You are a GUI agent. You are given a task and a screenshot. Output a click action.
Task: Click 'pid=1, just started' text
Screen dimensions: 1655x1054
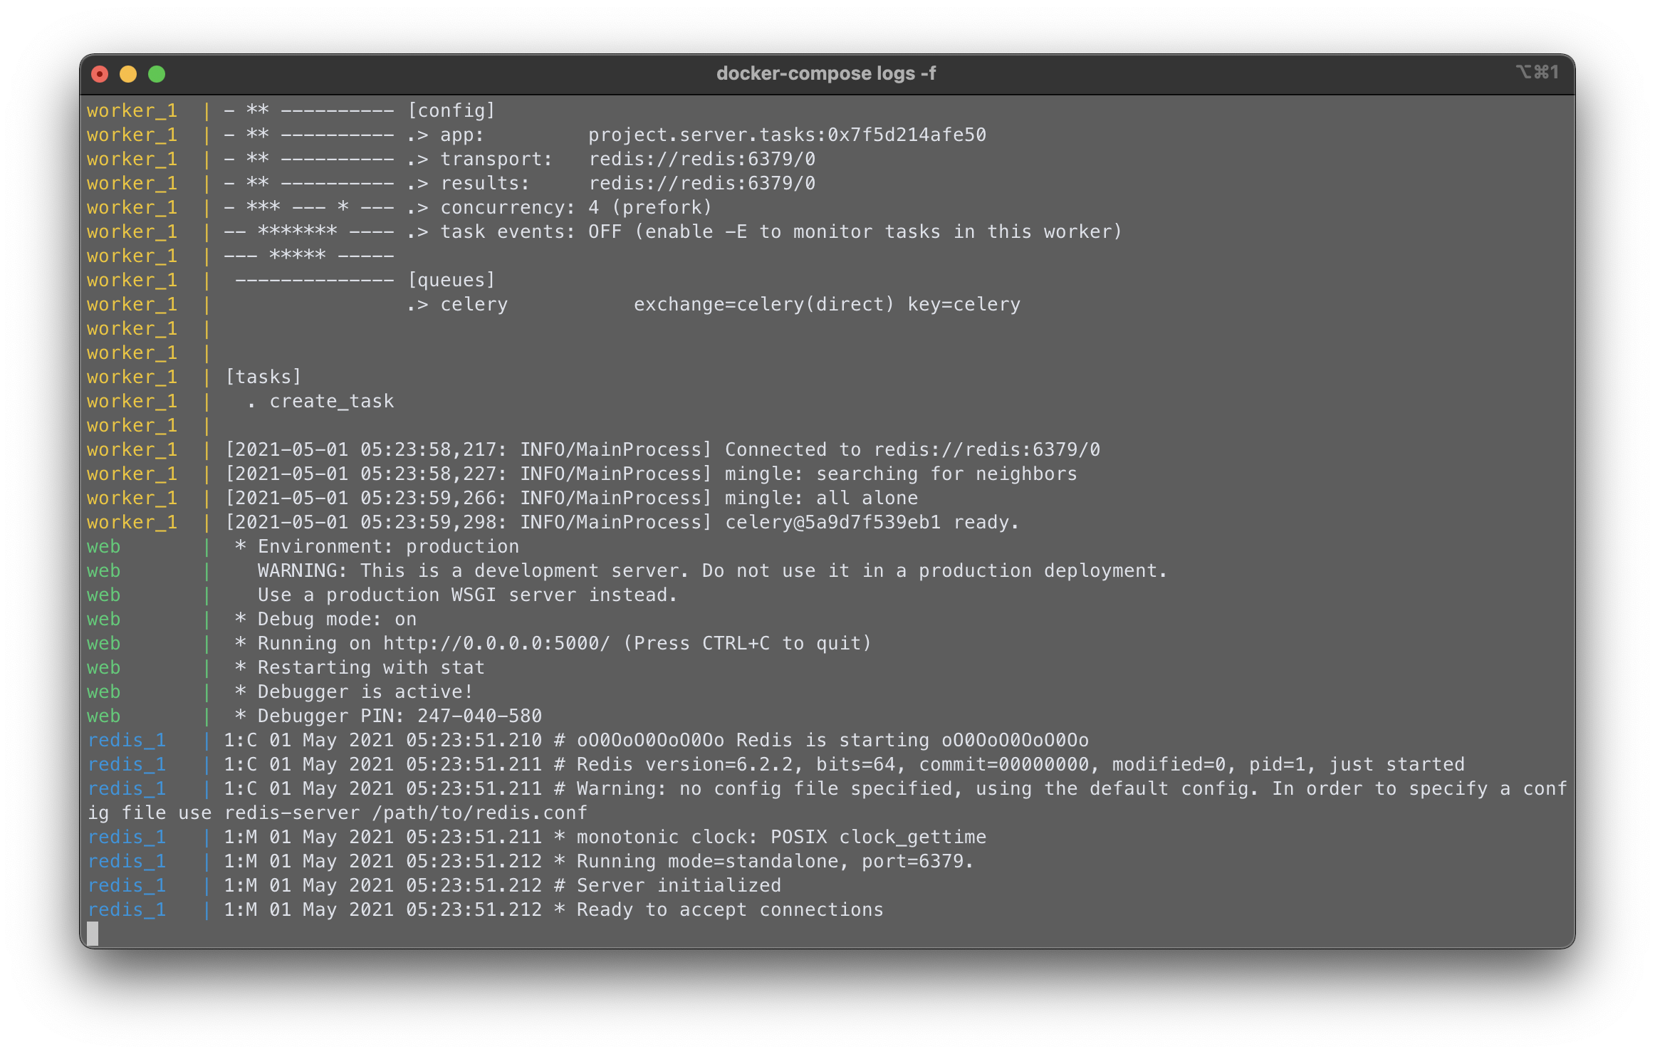pyautogui.click(x=1357, y=765)
